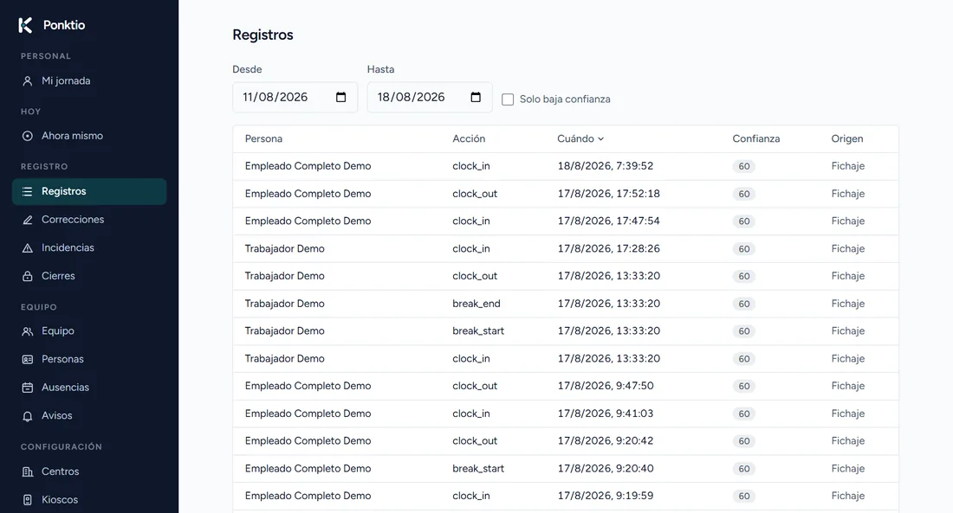Click Fichaje origin in 9:19:59 row

click(x=848, y=496)
